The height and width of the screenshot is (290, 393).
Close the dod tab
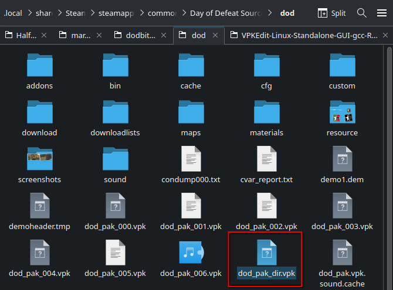coord(215,35)
